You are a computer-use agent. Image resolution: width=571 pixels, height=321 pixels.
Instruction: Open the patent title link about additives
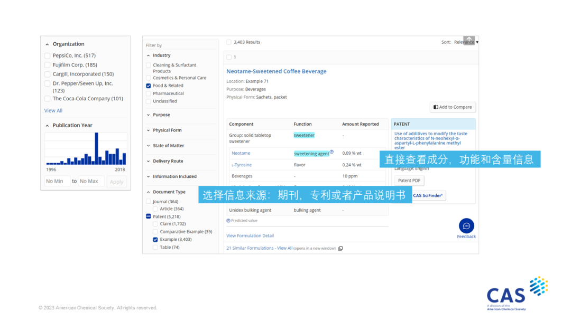pos(431,140)
